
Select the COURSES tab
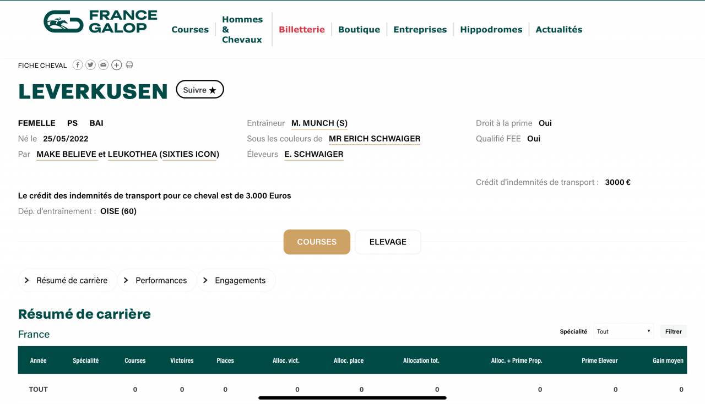click(317, 242)
